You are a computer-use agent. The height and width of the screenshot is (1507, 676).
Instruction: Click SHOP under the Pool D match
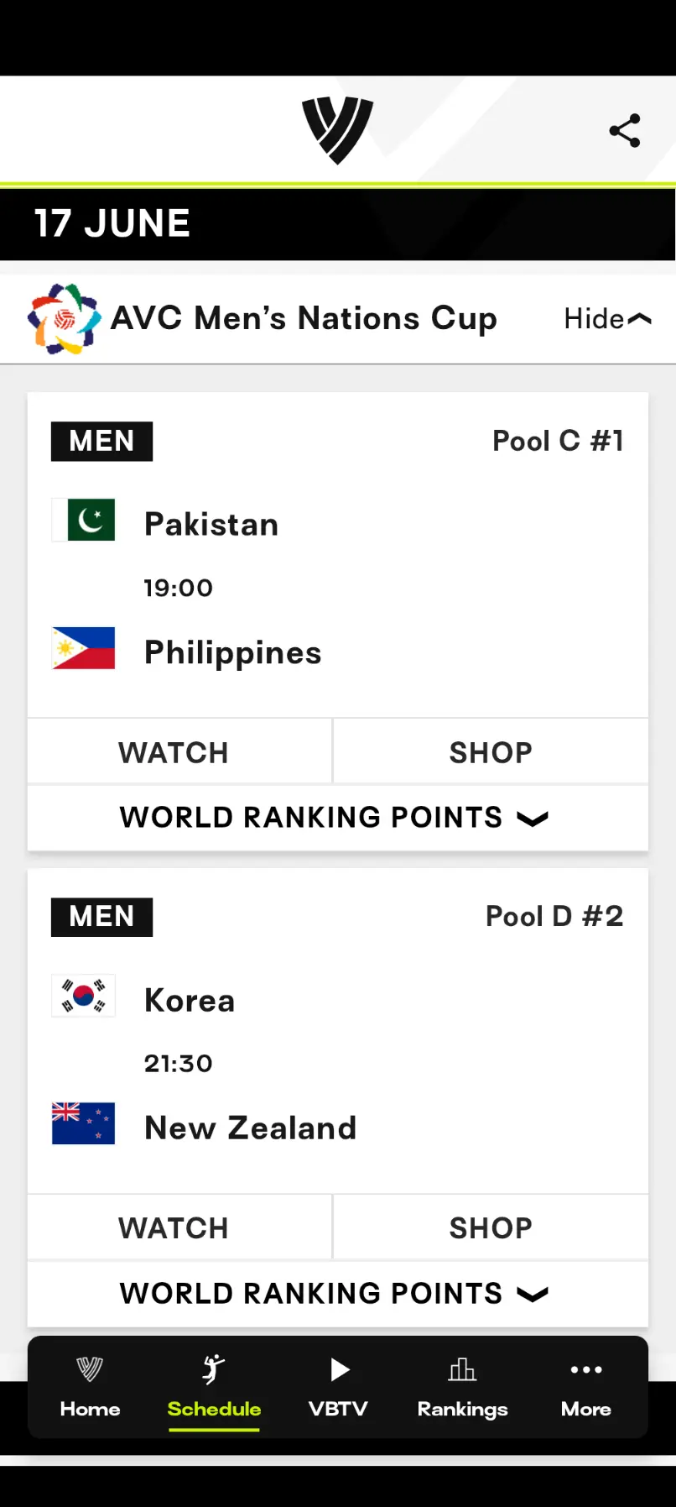491,1227
